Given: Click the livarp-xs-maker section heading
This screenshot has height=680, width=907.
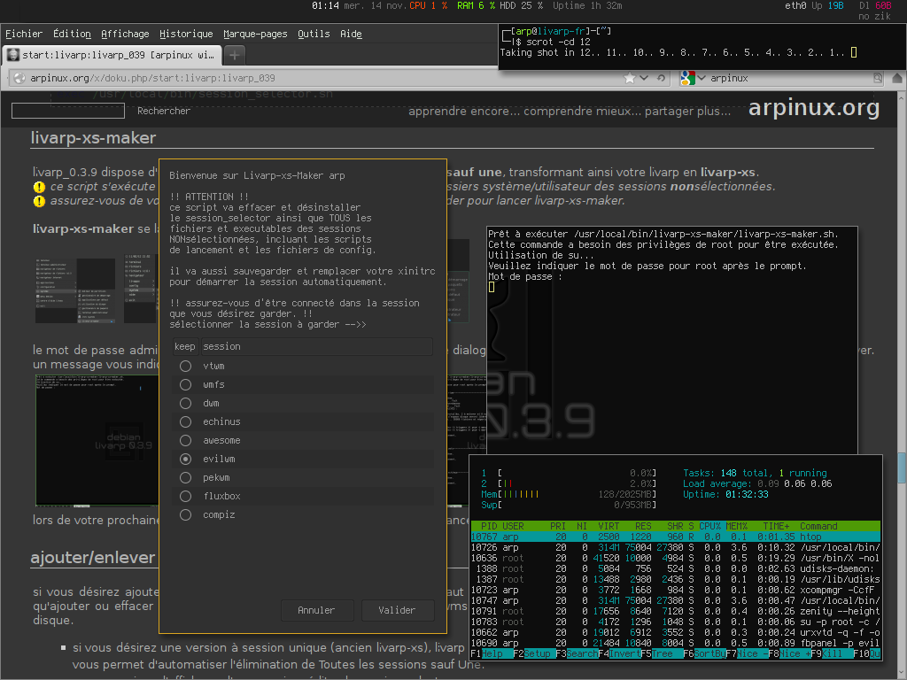Looking at the screenshot, I should coord(93,138).
